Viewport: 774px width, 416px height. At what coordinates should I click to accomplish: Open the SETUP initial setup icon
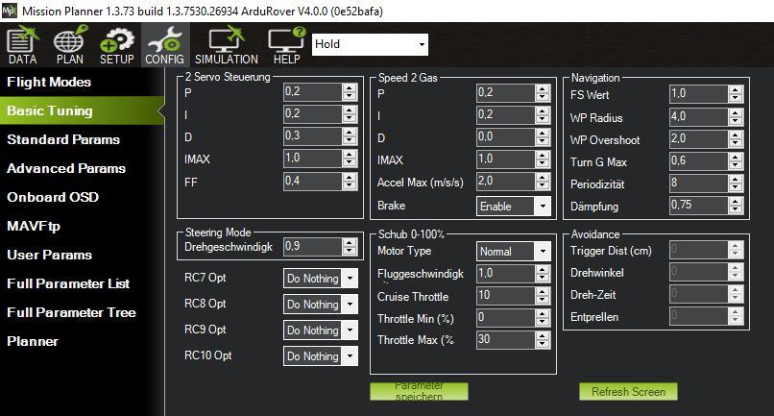point(117,45)
